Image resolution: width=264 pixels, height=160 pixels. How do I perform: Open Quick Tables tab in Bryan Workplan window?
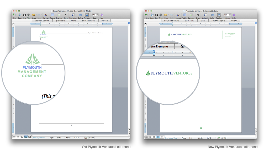(x=60, y=21)
